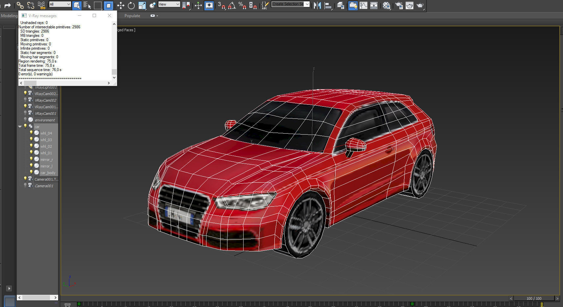The height and width of the screenshot is (307, 563).
Task: Click scene explorer horizontal scroll left arrow
Action: tap(20, 297)
